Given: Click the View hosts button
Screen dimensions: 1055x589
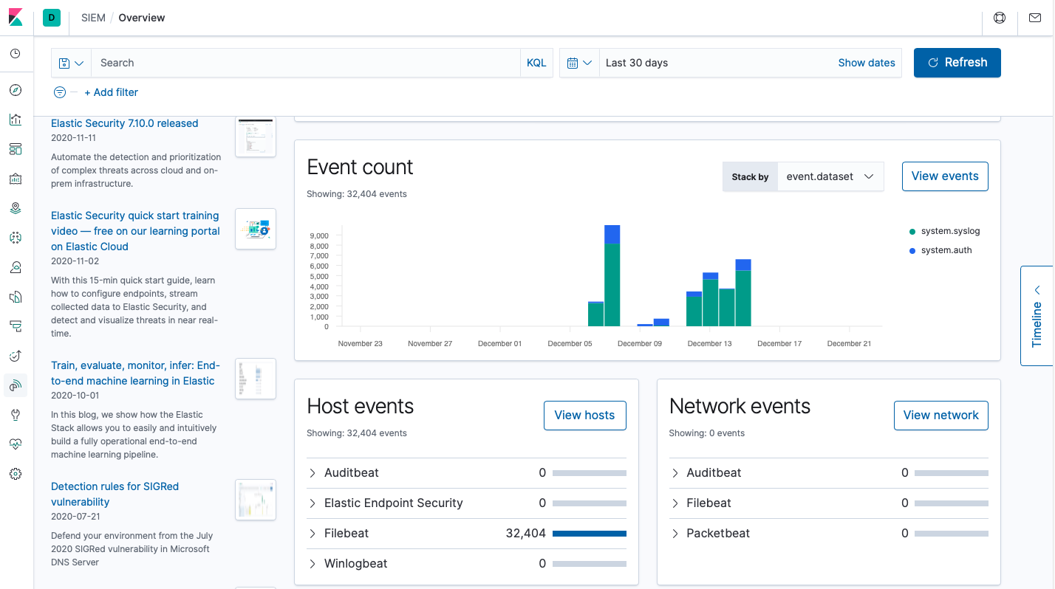Looking at the screenshot, I should 584,416.
